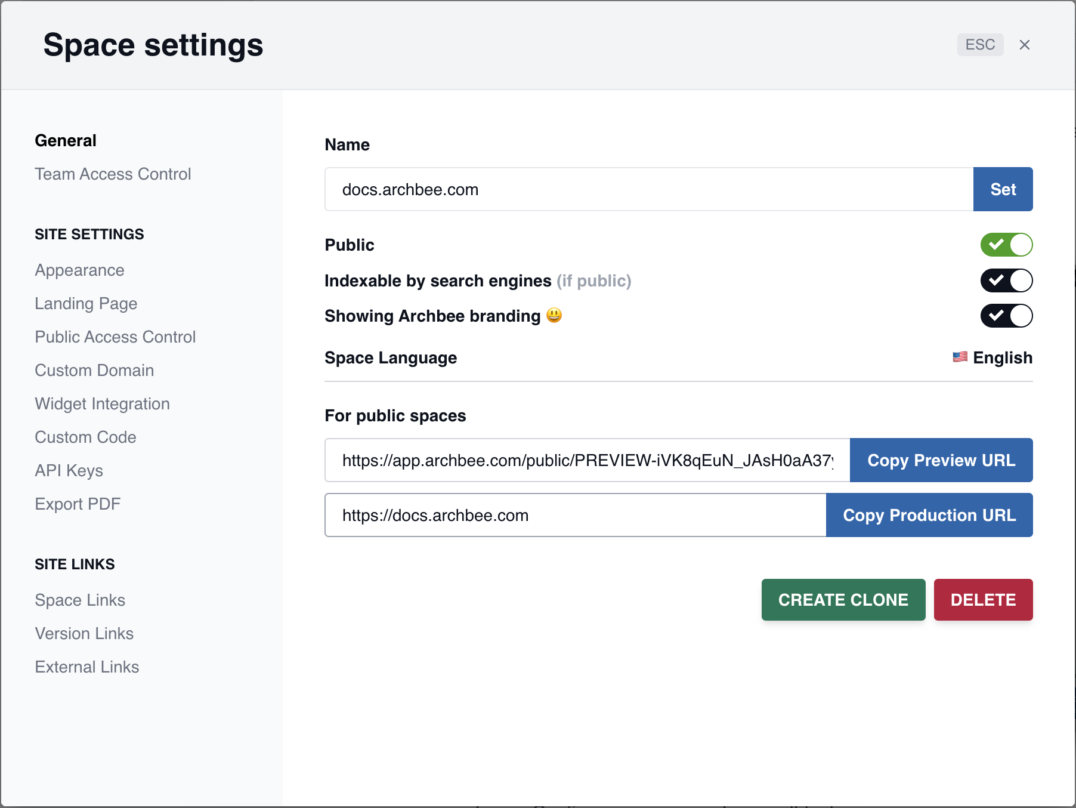Click the Public label text
The image size is (1076, 808).
click(350, 245)
